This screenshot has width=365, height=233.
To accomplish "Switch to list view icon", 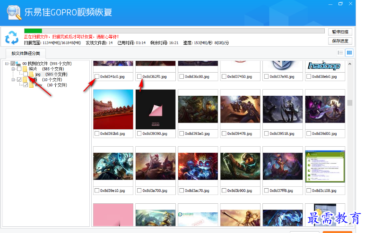I will coord(340,53).
